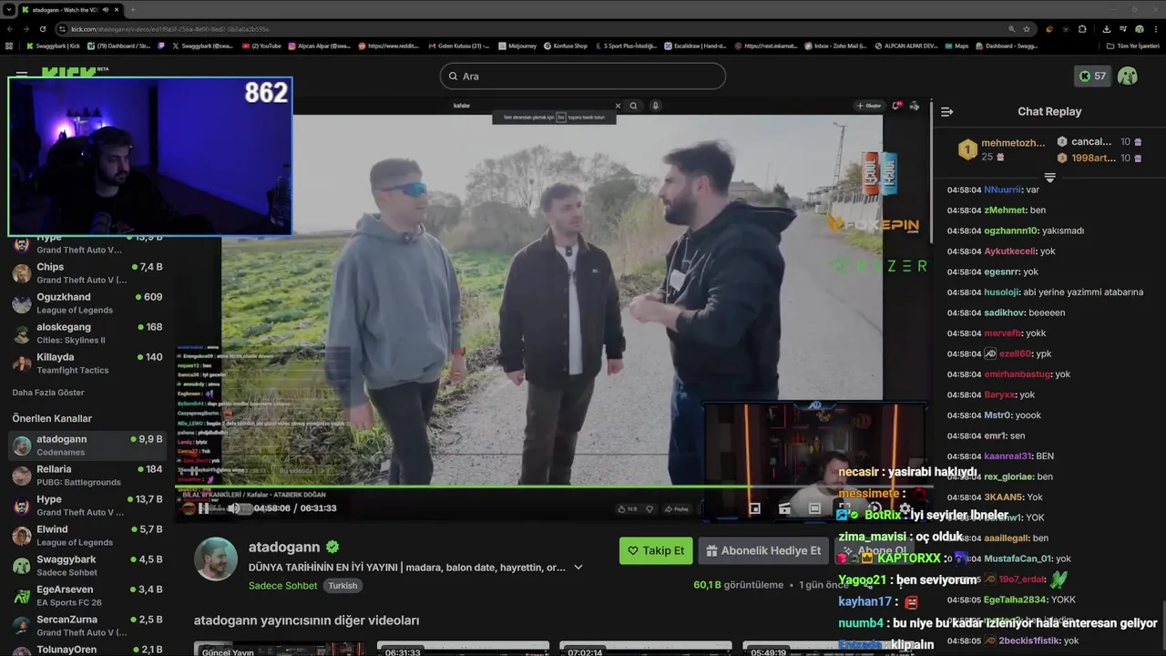Open Oguzkhand channel in sidebar
The image size is (1166, 656).
click(x=87, y=303)
